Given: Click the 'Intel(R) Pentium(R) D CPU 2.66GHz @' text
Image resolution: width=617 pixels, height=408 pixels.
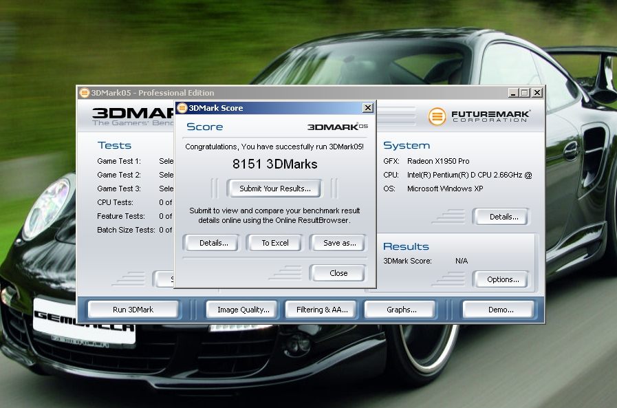Looking at the screenshot, I should coord(469,175).
